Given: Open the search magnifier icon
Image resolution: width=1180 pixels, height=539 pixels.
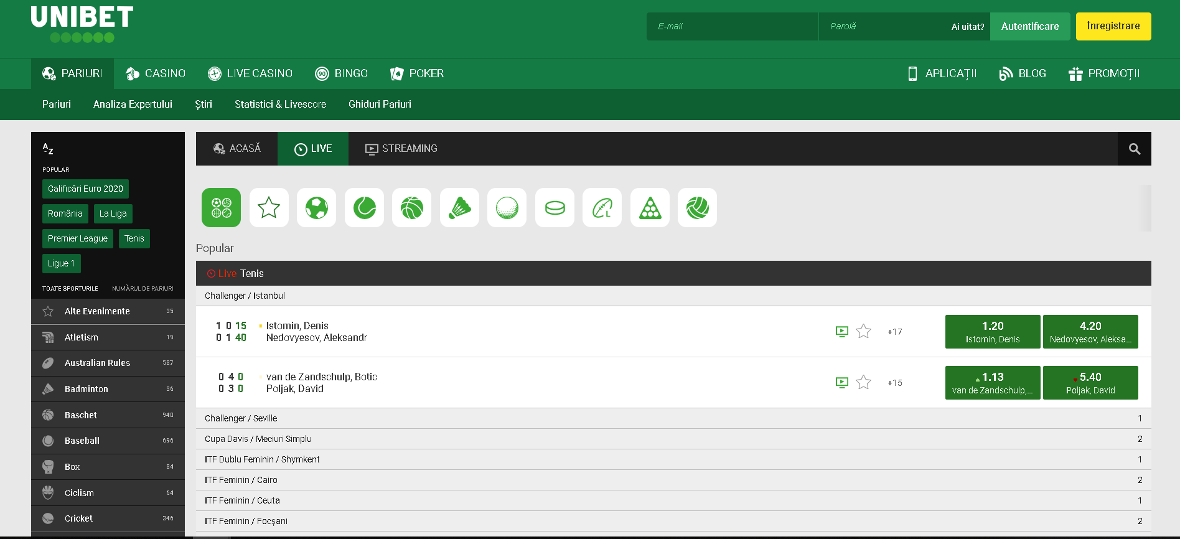Looking at the screenshot, I should [1134, 149].
